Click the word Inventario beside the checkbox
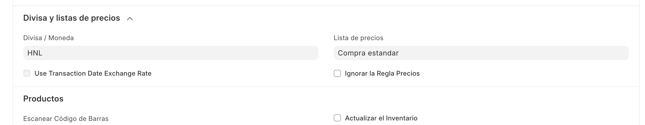The height and width of the screenshot is (125, 645). 401,118
